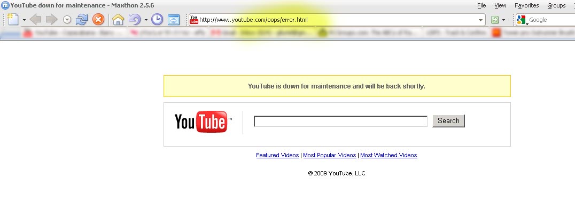Open the Favorites menu
The image size is (575, 218).
[x=526, y=5]
